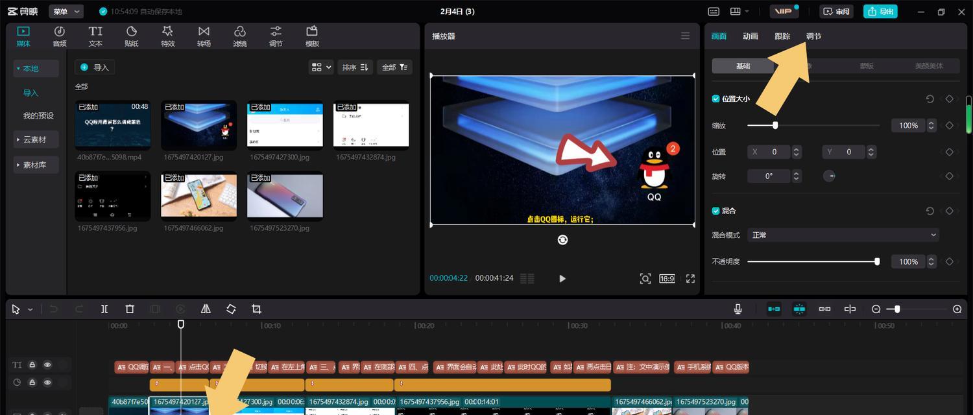Reset the 位置大小 section settings
The image size is (973, 415).
pos(930,99)
